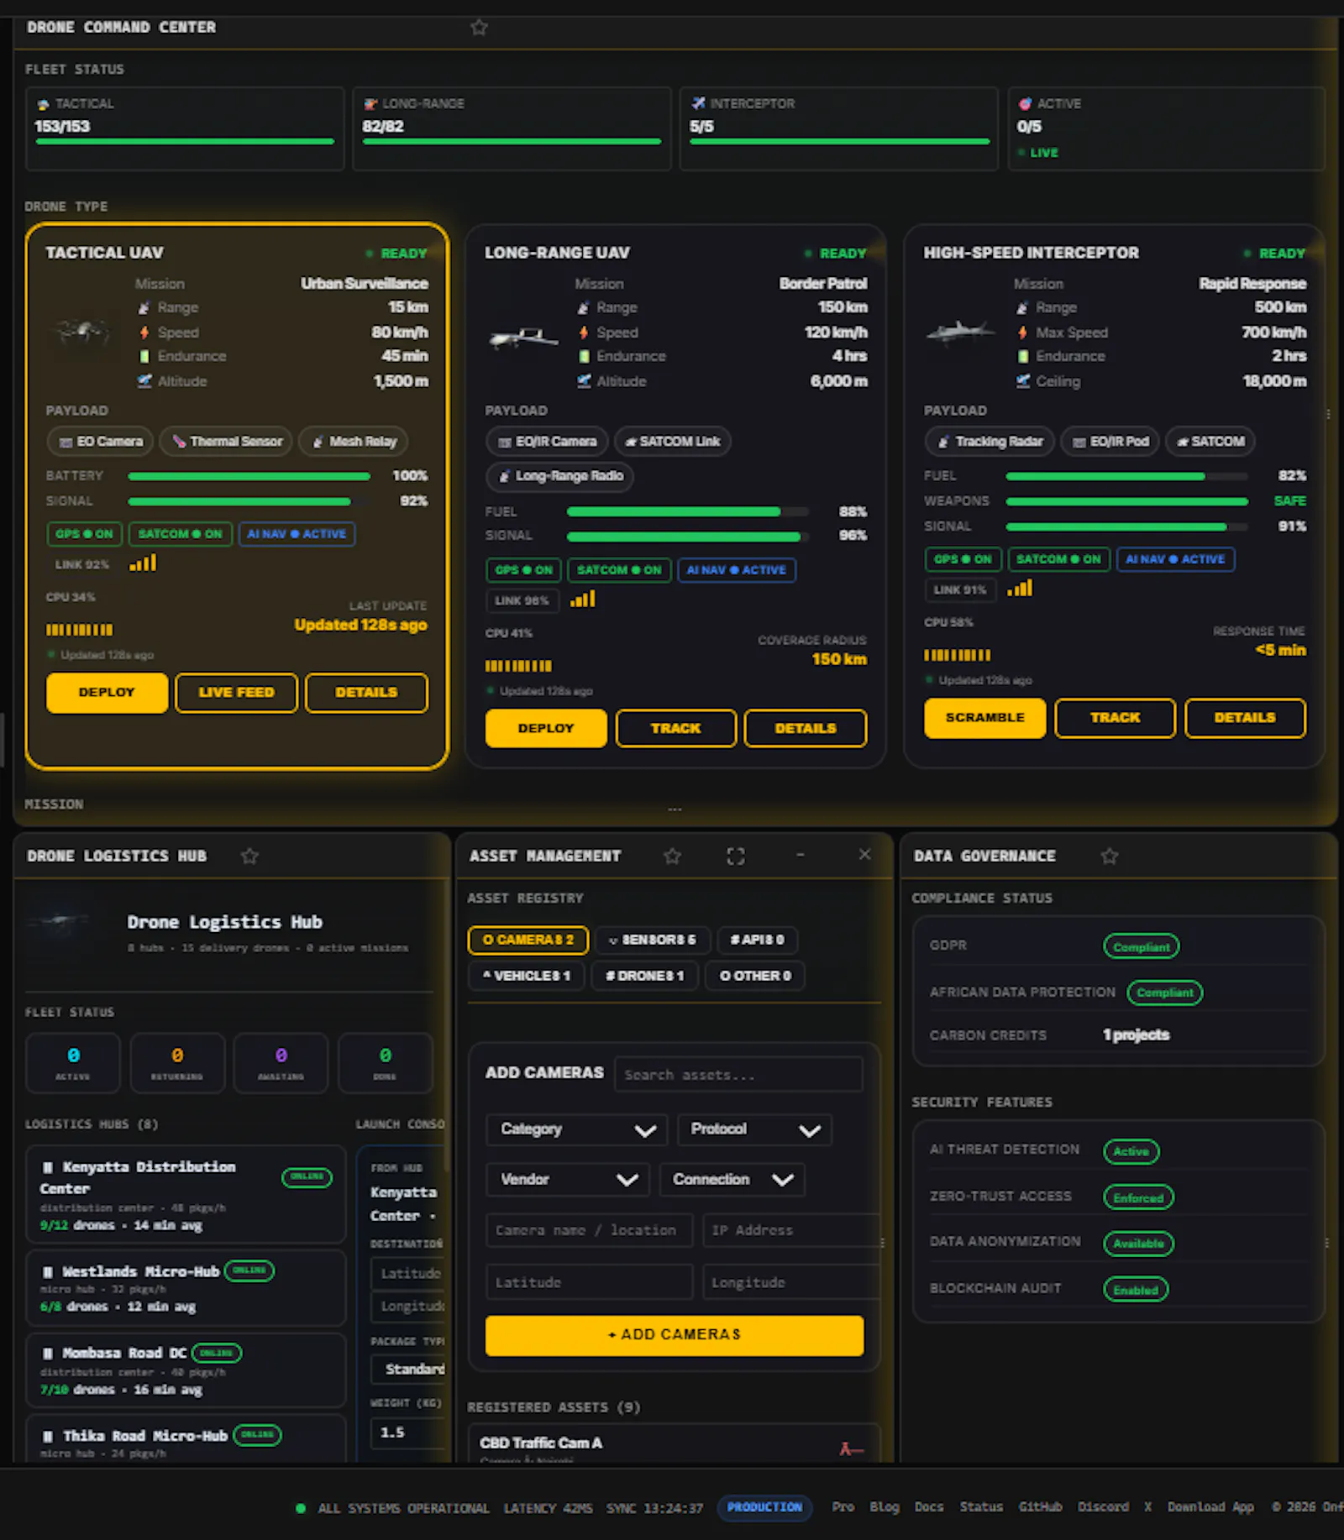The width and height of the screenshot is (1344, 1540).
Task: Toggle GPS ON in Tactical UAV card
Action: [85, 534]
